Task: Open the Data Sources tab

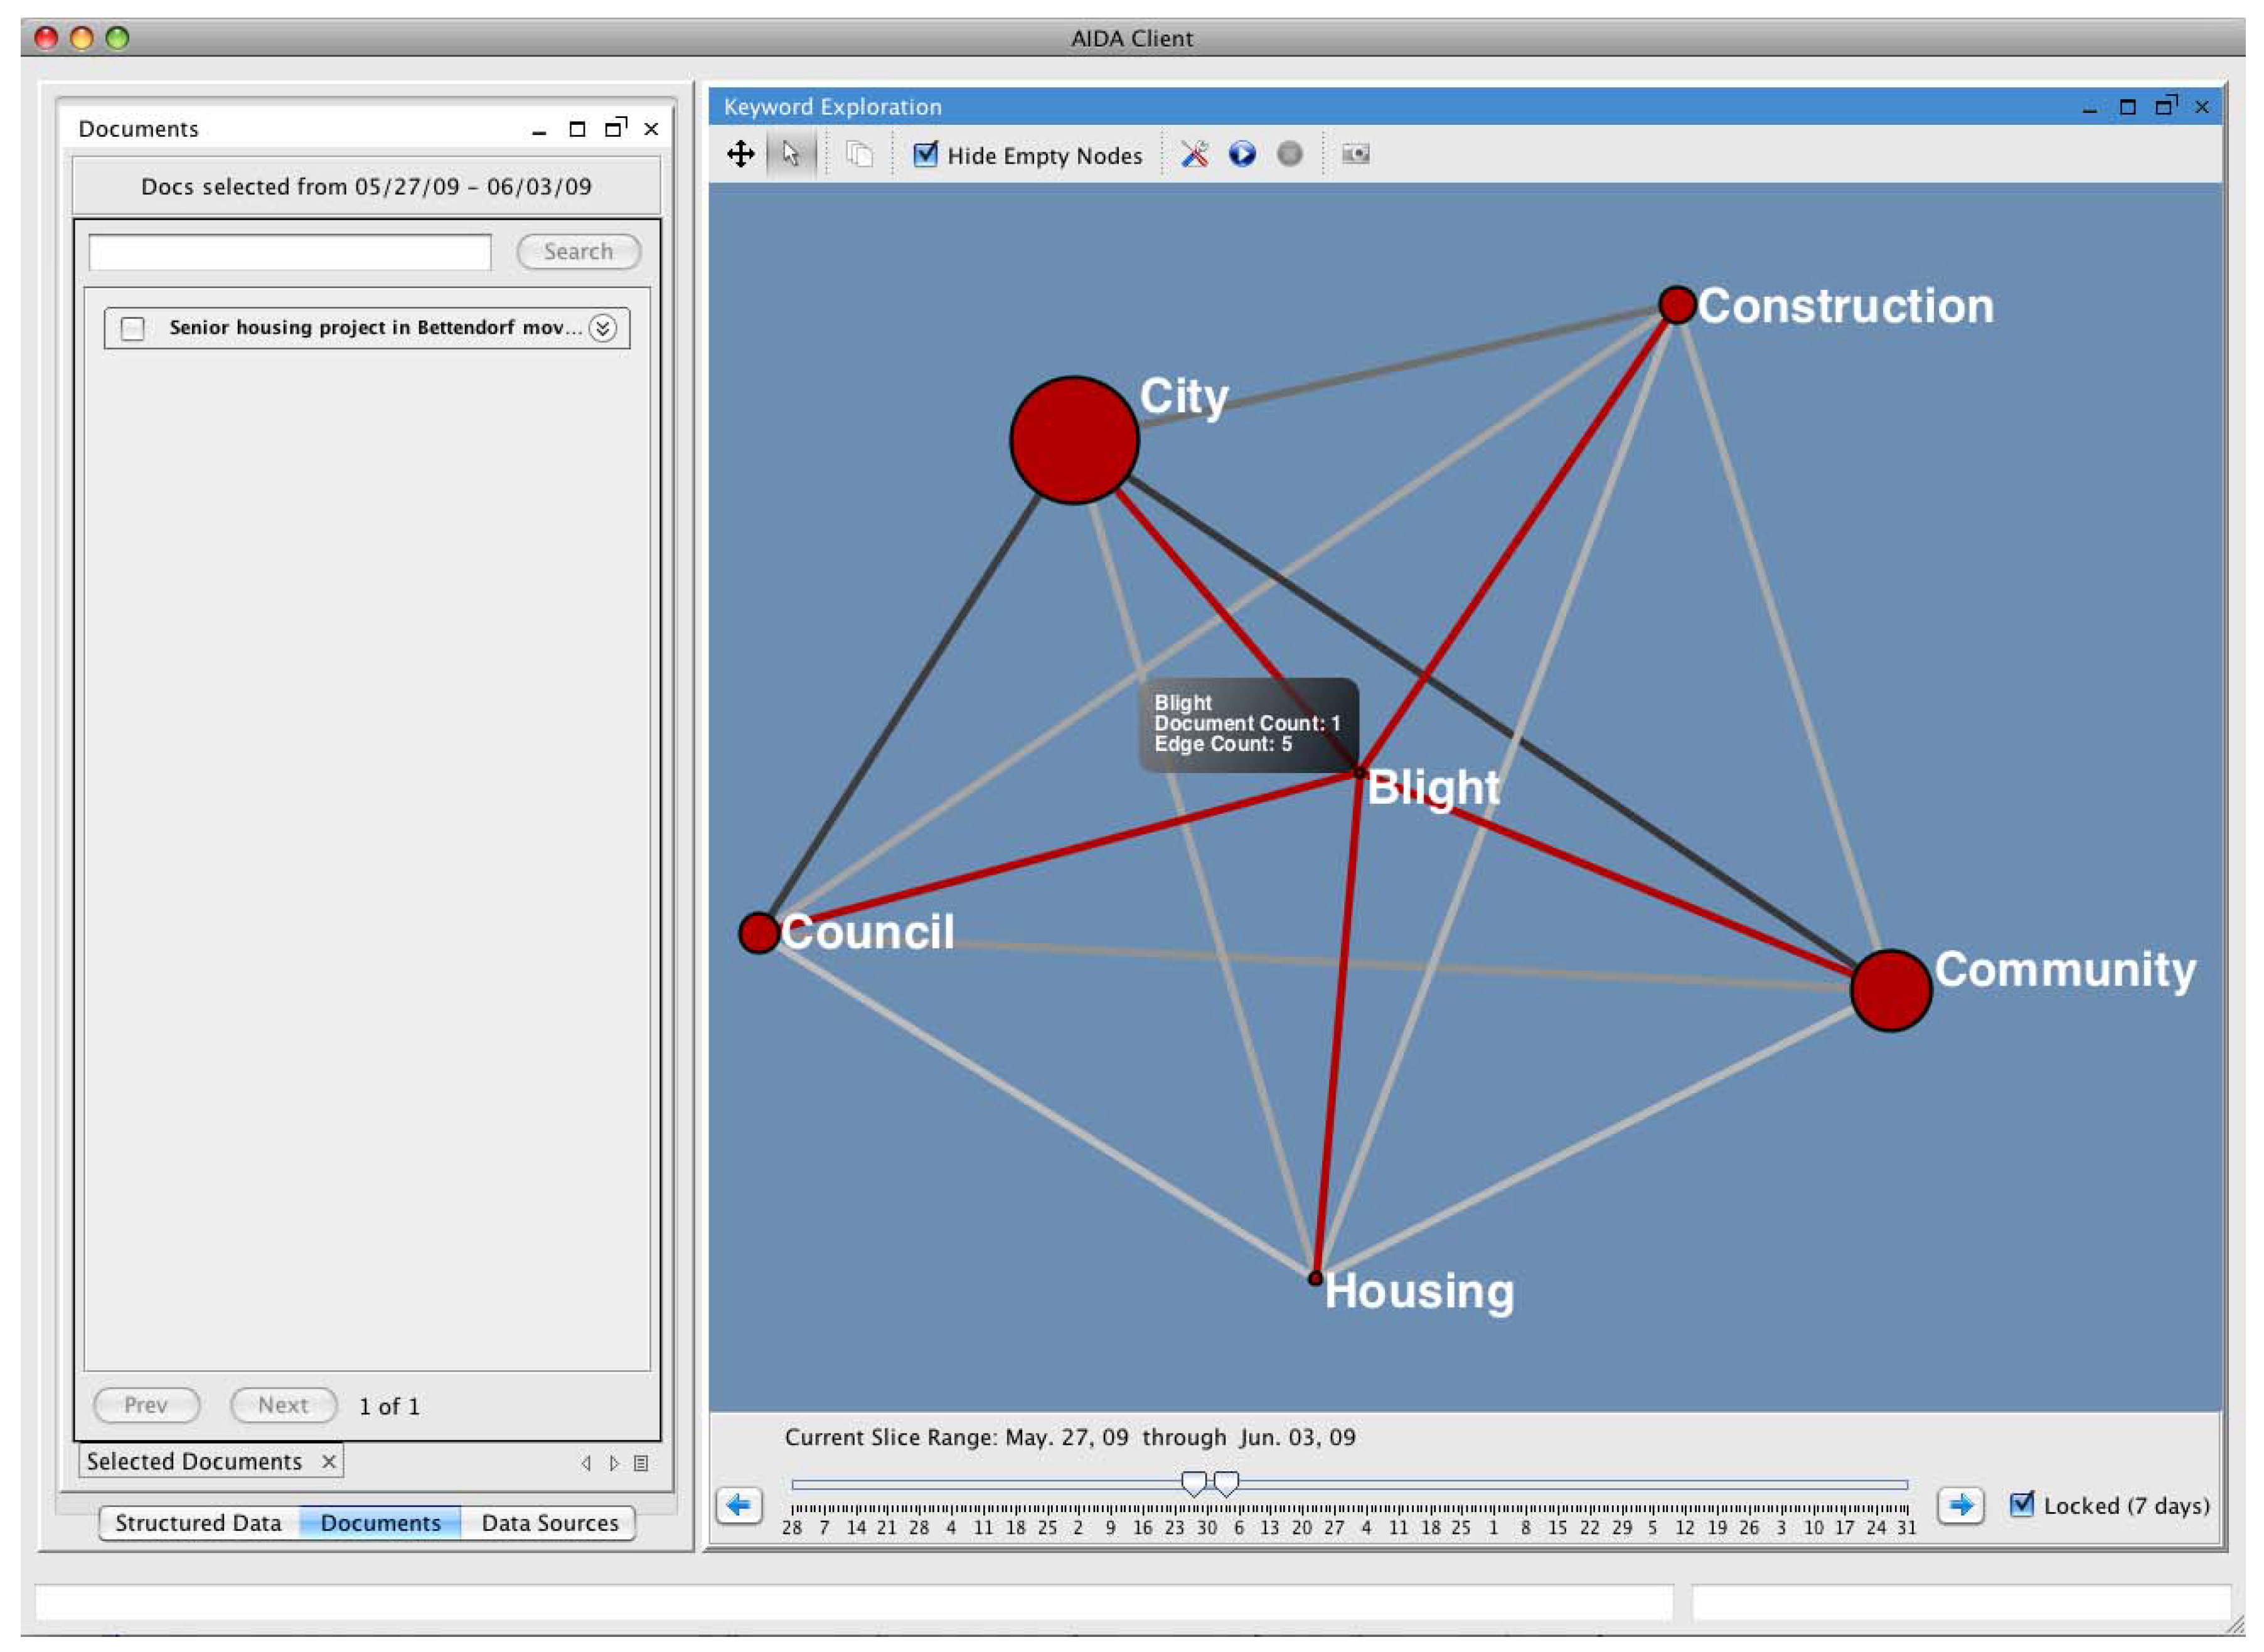Action: tap(549, 1523)
